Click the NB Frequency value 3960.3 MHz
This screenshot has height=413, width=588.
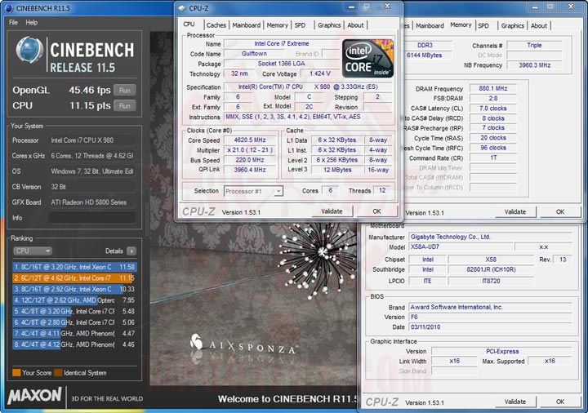point(534,65)
